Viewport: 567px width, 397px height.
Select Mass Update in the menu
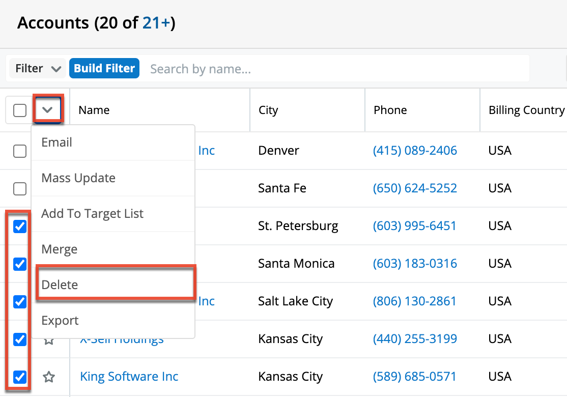78,178
